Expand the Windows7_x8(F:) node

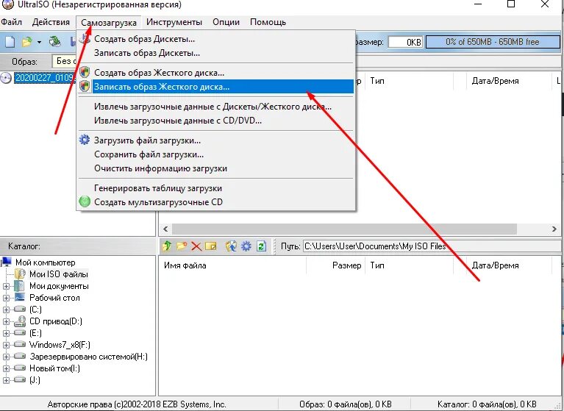6,346
